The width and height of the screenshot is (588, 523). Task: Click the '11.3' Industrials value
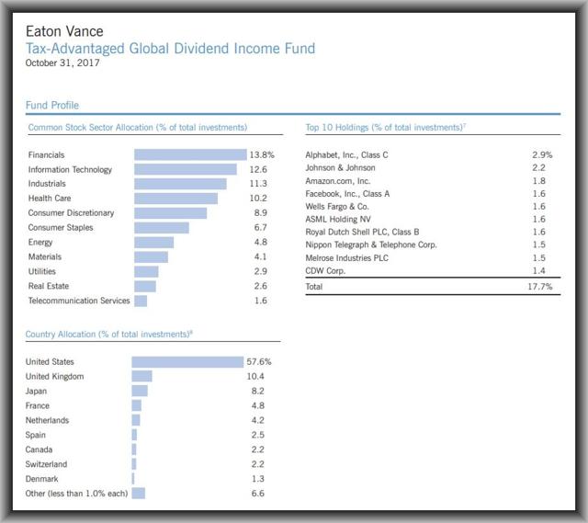click(x=258, y=184)
